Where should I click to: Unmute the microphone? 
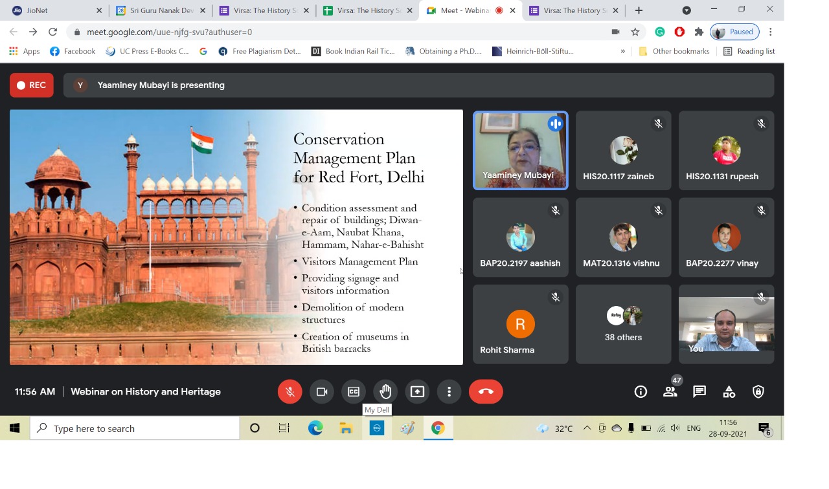point(290,392)
